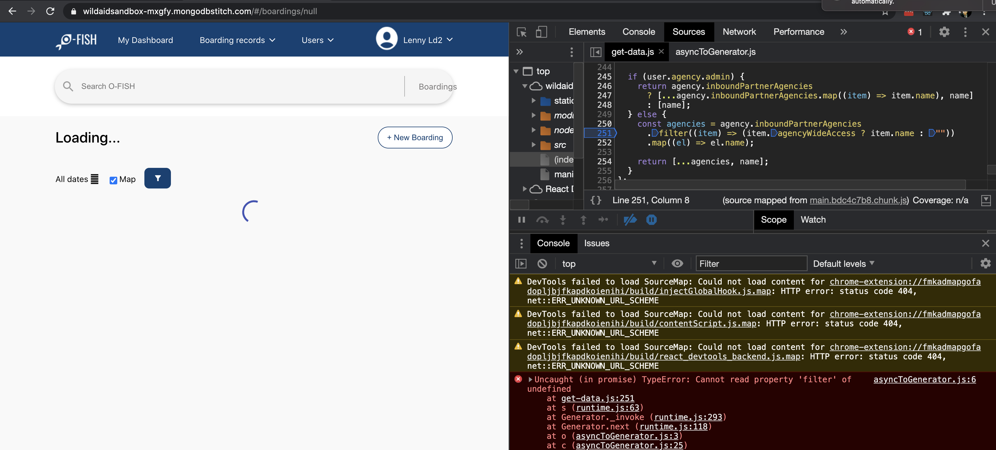Open the asyncToGenerator.js file tab

pos(715,52)
